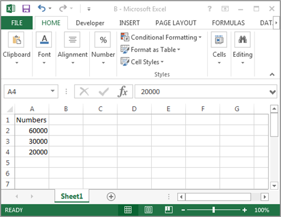Save the workbook with the floppy disk icon
This screenshot has width=281, height=217.
point(26,9)
